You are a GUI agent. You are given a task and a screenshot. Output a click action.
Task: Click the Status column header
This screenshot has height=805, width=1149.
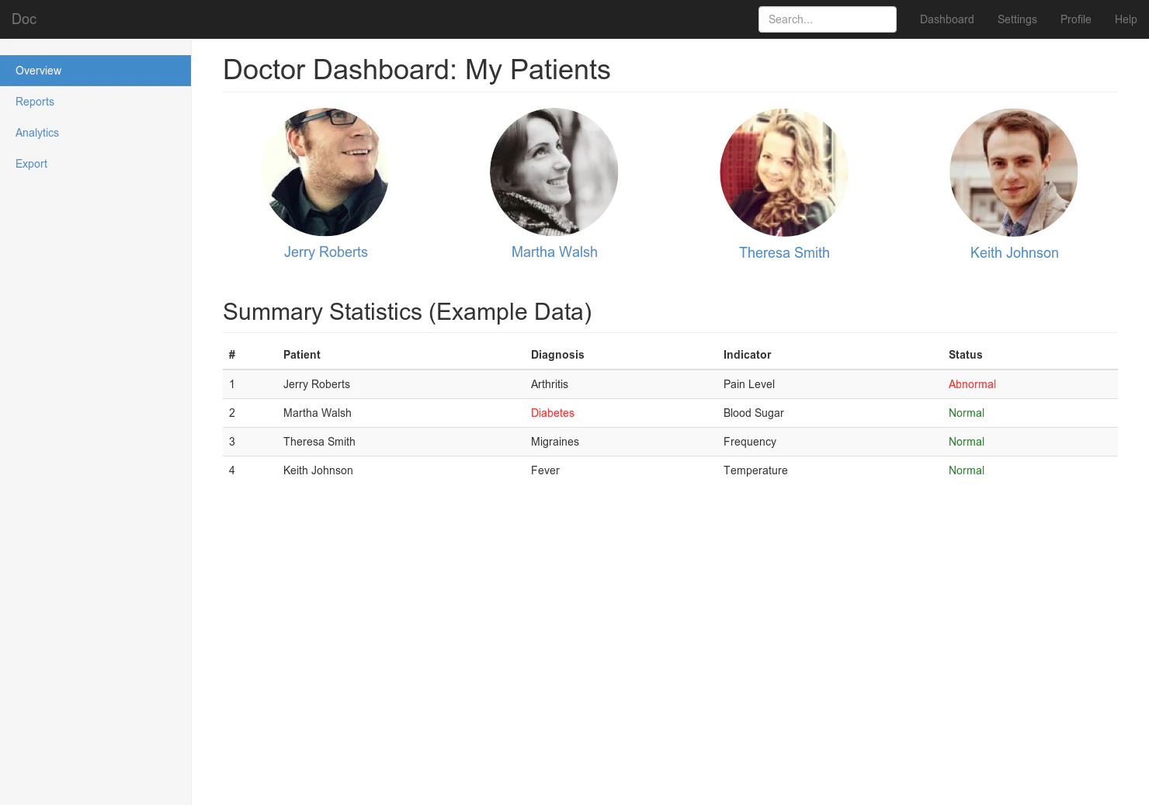click(966, 355)
